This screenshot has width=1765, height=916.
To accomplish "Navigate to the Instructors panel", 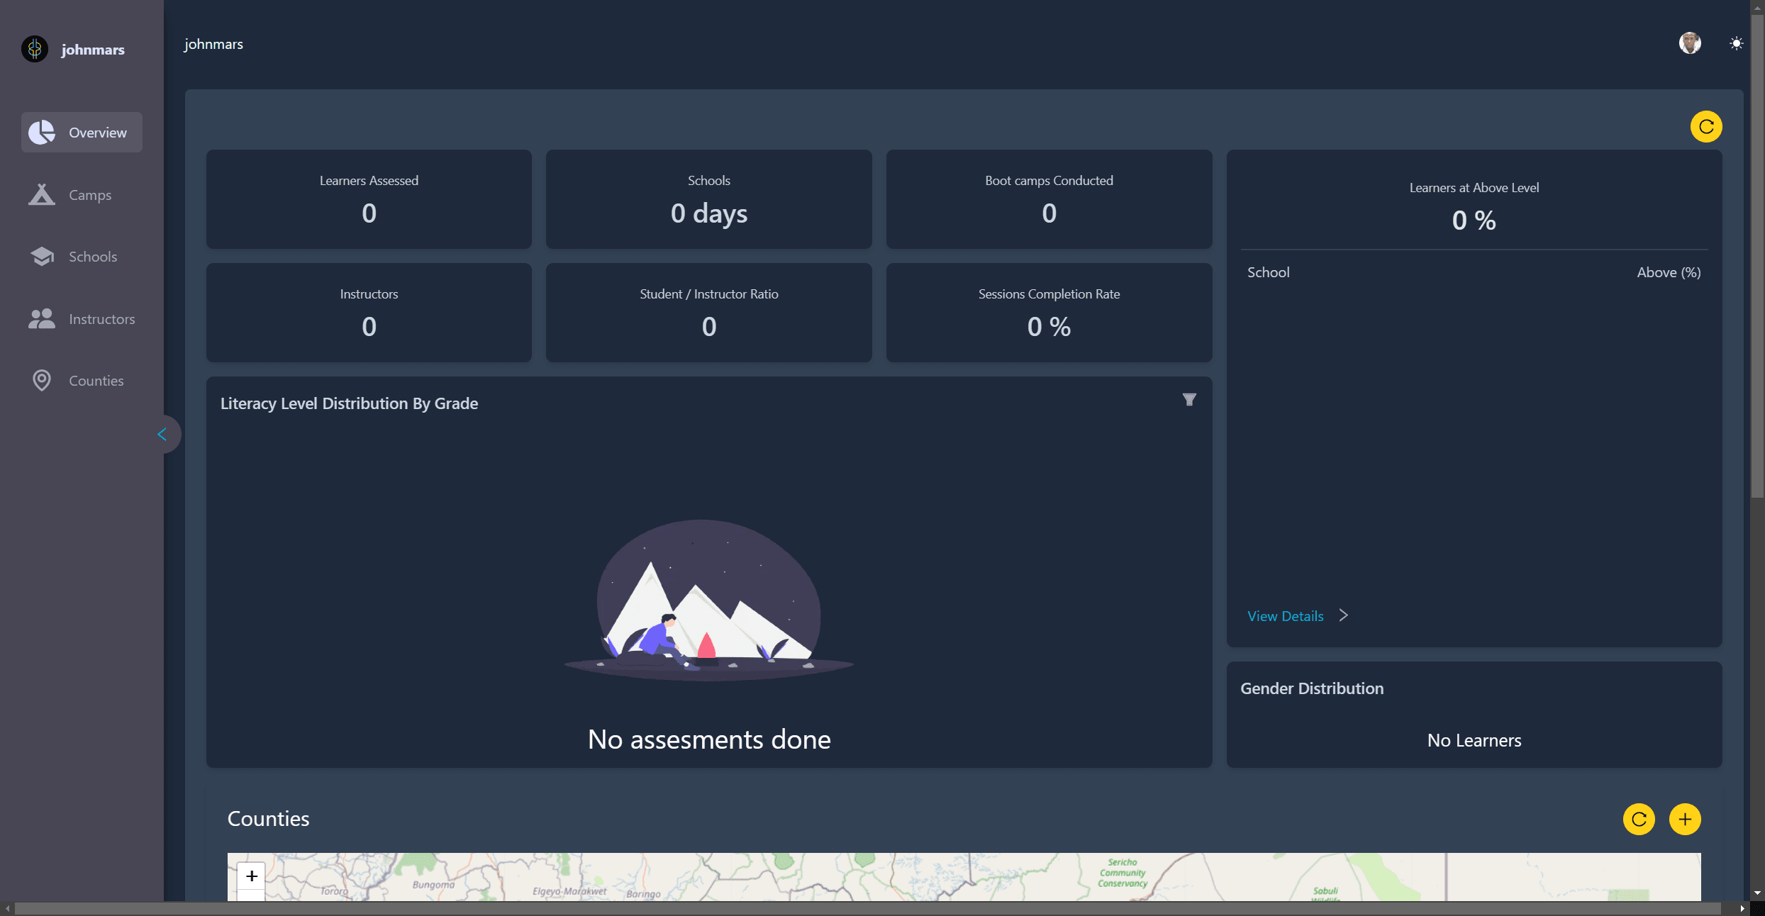I will [82, 318].
